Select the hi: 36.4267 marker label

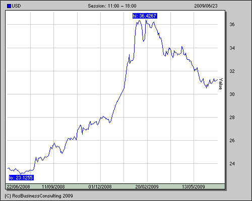[145, 16]
